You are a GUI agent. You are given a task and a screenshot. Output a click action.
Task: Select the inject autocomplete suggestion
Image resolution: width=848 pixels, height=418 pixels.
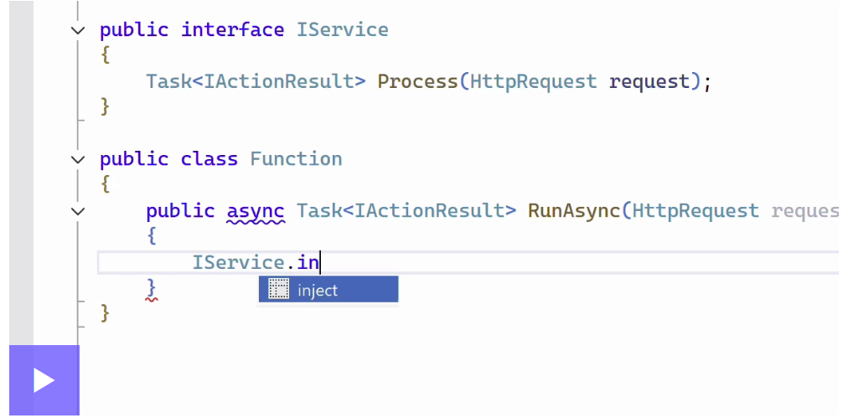tap(328, 291)
